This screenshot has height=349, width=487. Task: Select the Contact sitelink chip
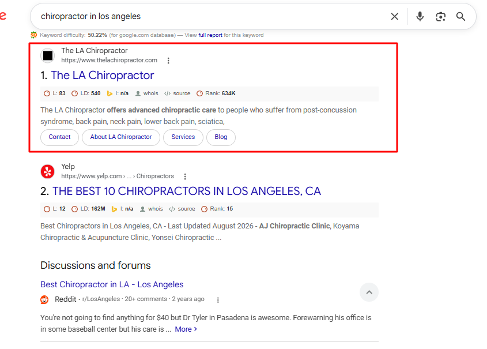pos(59,137)
